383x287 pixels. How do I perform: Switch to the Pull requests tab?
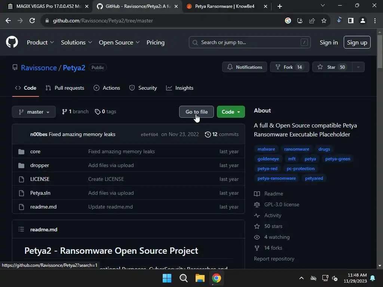point(65,88)
